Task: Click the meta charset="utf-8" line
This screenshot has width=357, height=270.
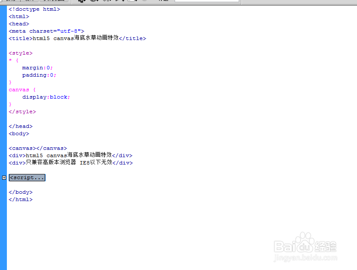Action: pyautogui.click(x=46, y=31)
